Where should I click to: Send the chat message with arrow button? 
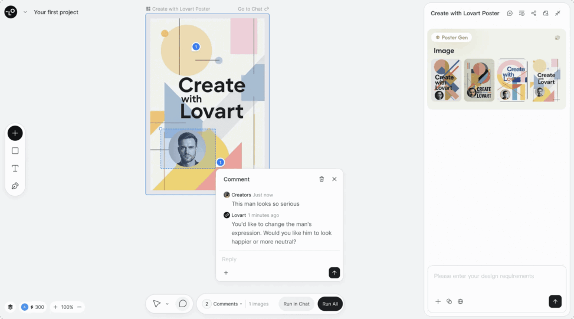[x=555, y=301]
